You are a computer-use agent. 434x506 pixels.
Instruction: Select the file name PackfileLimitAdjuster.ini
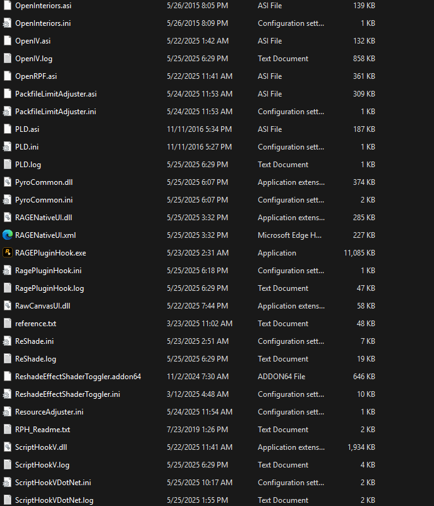pyautogui.click(x=56, y=112)
